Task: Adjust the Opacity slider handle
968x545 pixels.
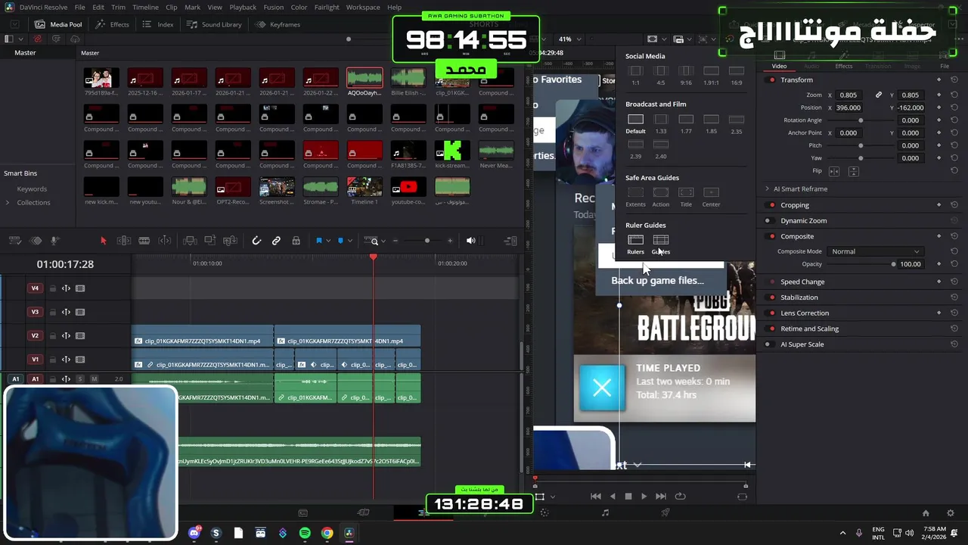Action: pos(894,264)
